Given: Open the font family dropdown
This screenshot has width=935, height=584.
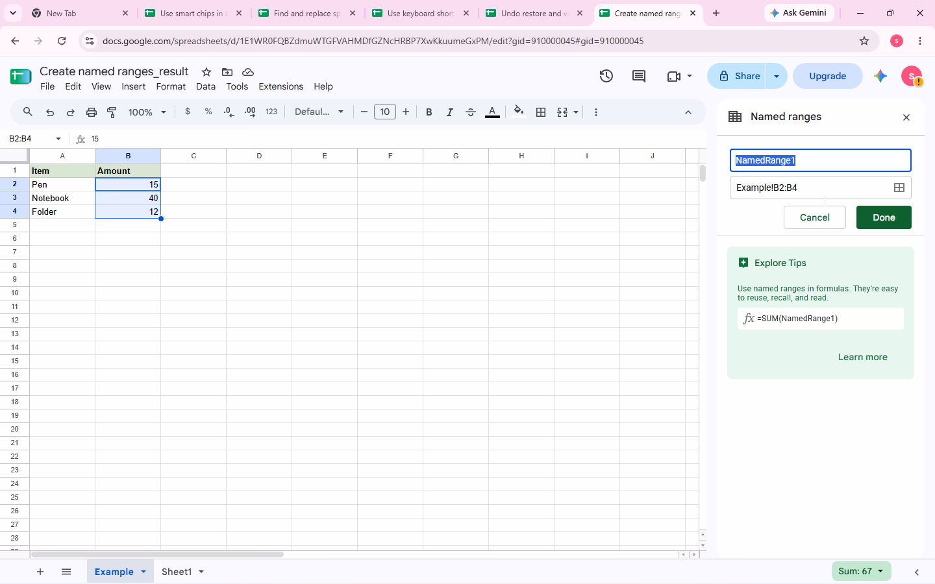Looking at the screenshot, I should point(319,112).
